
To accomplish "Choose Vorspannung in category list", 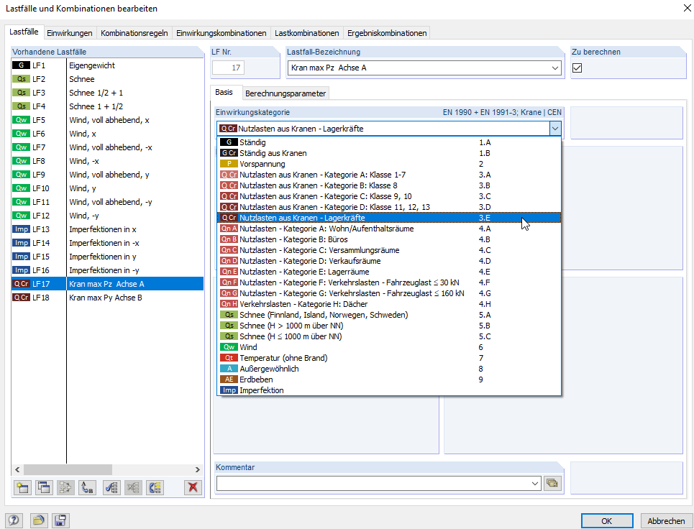I will coord(389,164).
